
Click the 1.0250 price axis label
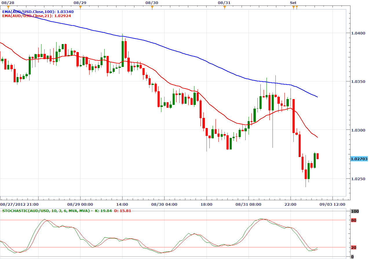(x=358, y=179)
